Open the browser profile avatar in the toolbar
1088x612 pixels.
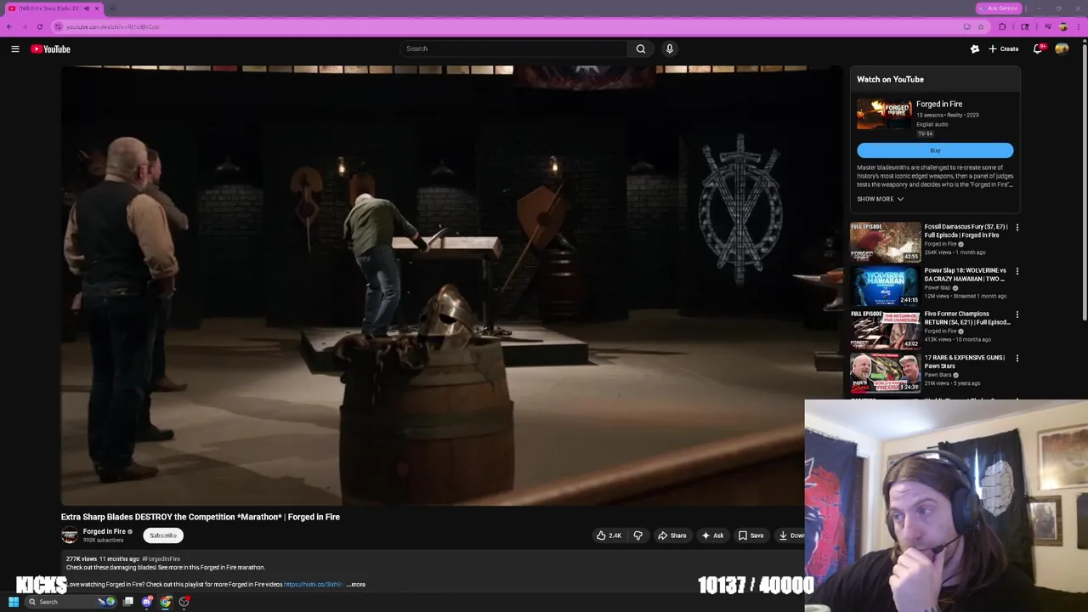coord(1062,26)
